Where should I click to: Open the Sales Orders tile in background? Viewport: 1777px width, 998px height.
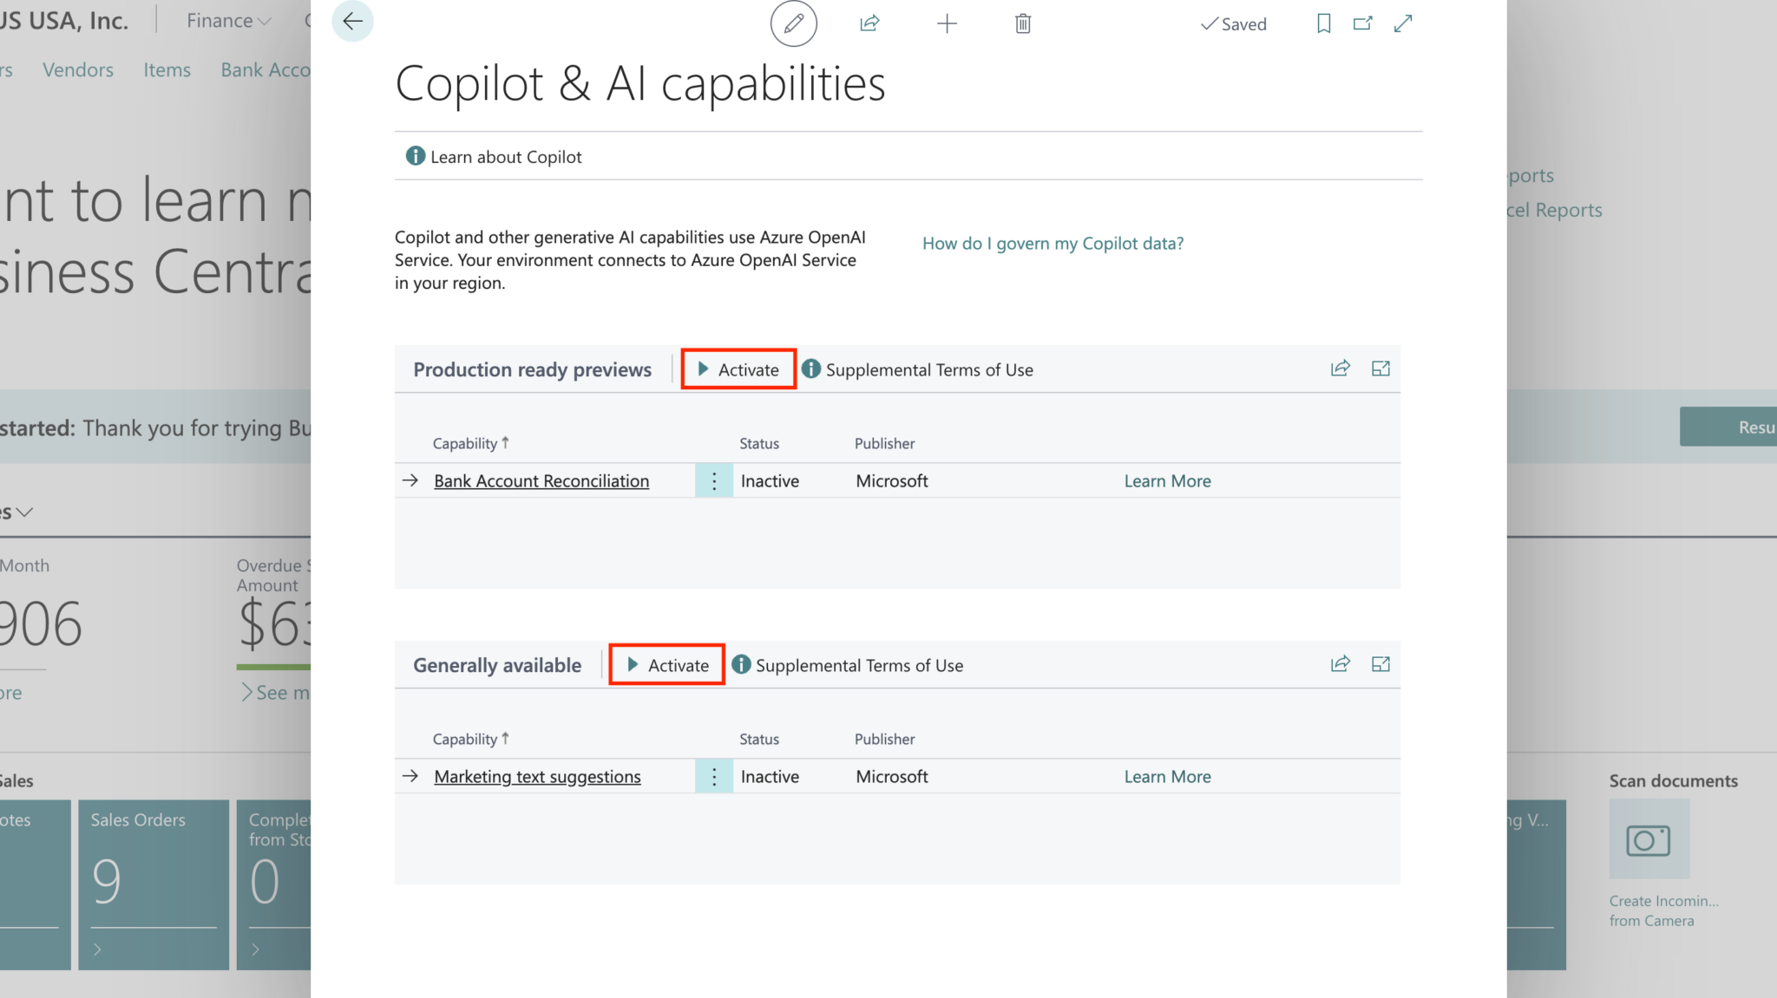tap(154, 884)
